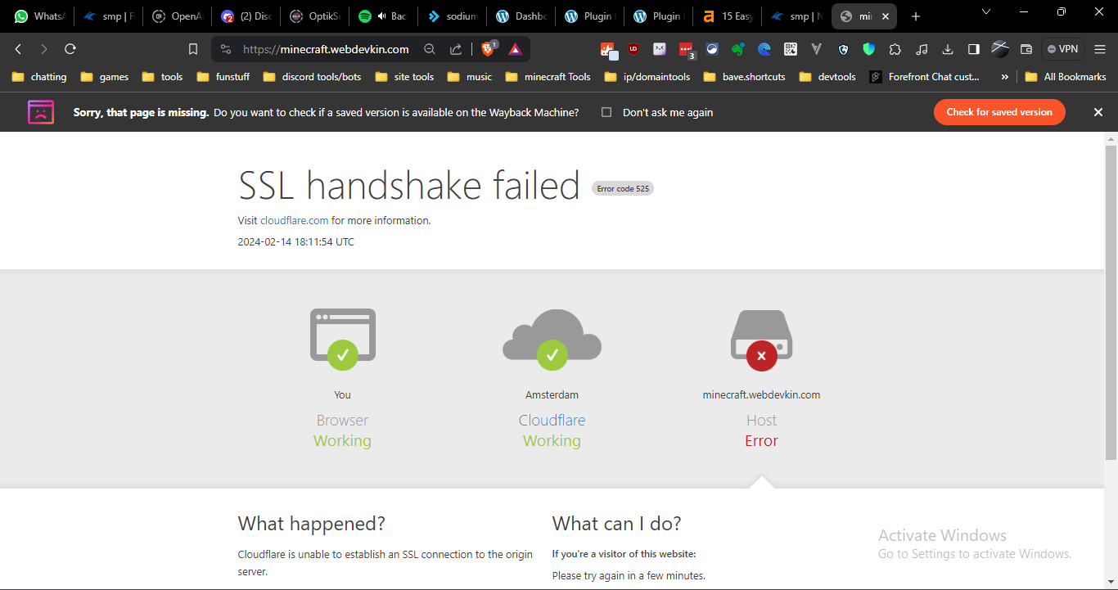Open the browser hamburger menu

click(x=1101, y=49)
